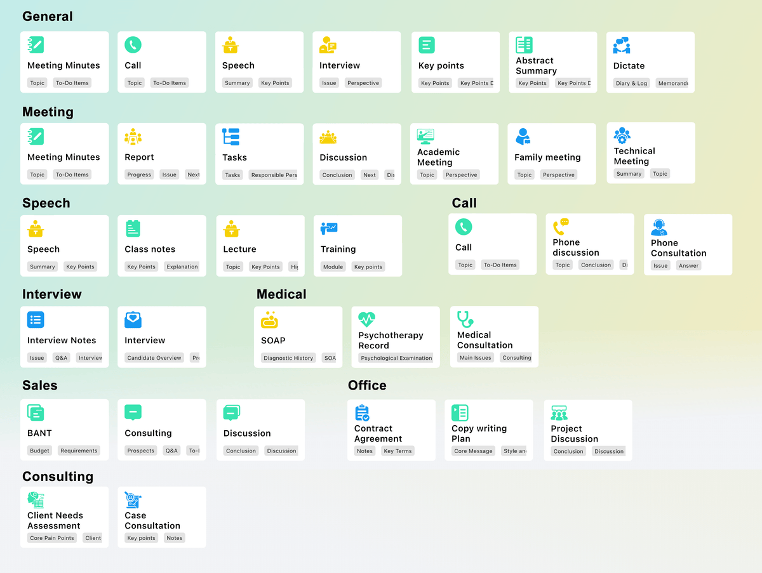762x573 pixels.
Task: Click the Dictate chat bubbles icon
Action: [622, 45]
